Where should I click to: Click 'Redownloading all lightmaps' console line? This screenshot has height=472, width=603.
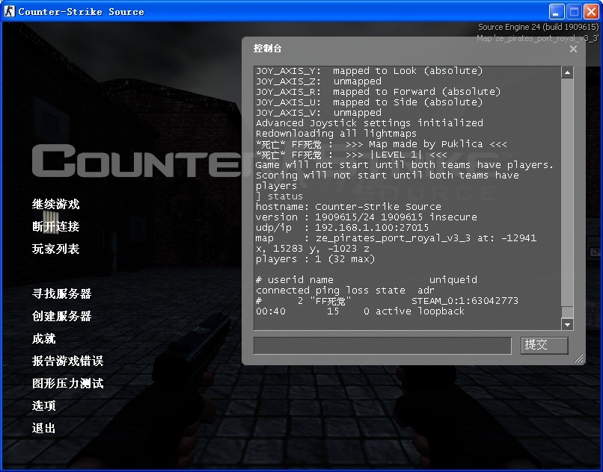pos(336,133)
